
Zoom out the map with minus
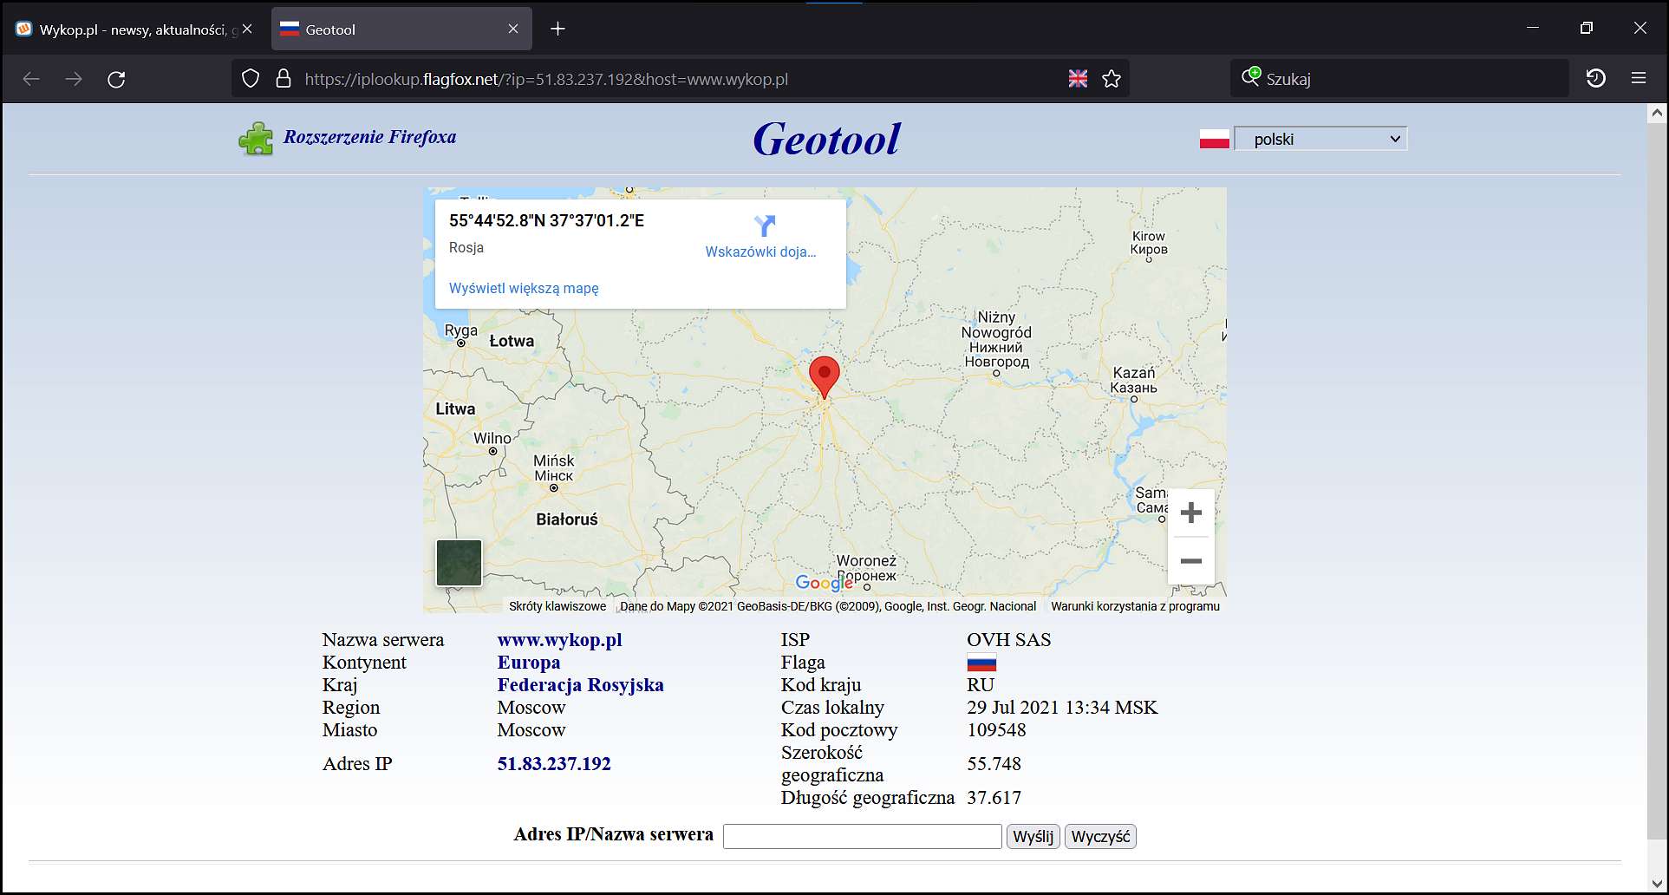pos(1191,561)
